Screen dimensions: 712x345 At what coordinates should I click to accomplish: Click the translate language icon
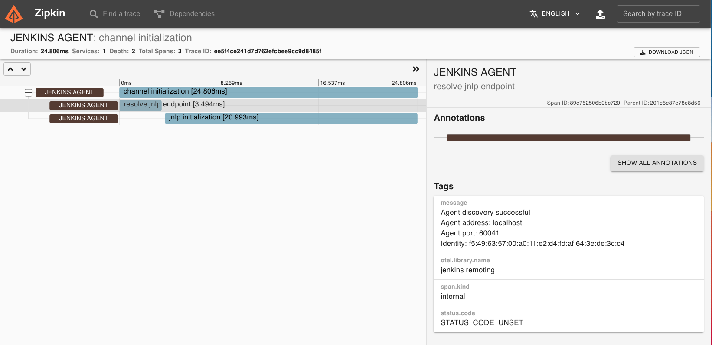tap(534, 14)
